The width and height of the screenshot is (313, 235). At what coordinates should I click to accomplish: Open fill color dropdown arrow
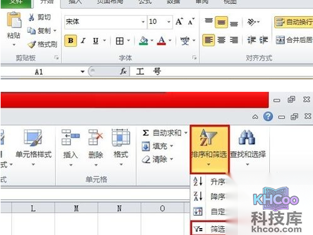click(x=151, y=41)
